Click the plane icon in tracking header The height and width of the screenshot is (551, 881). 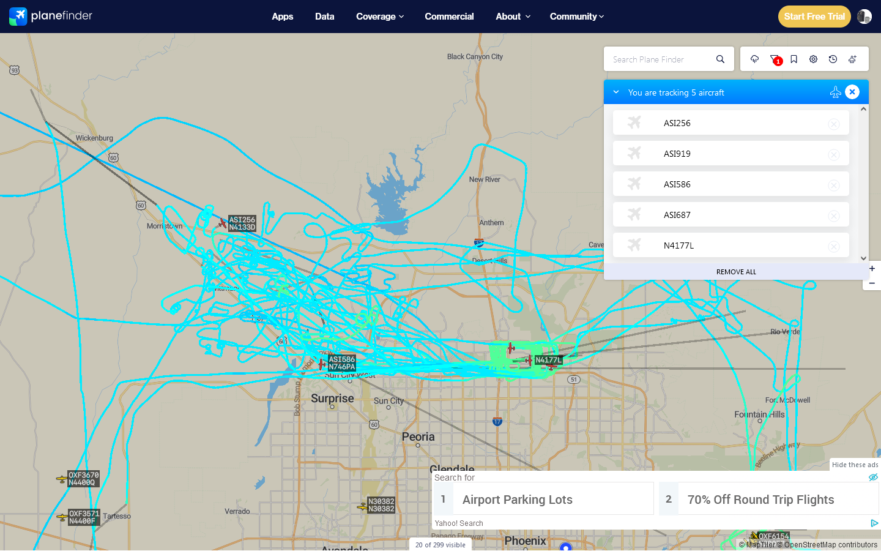tap(835, 92)
